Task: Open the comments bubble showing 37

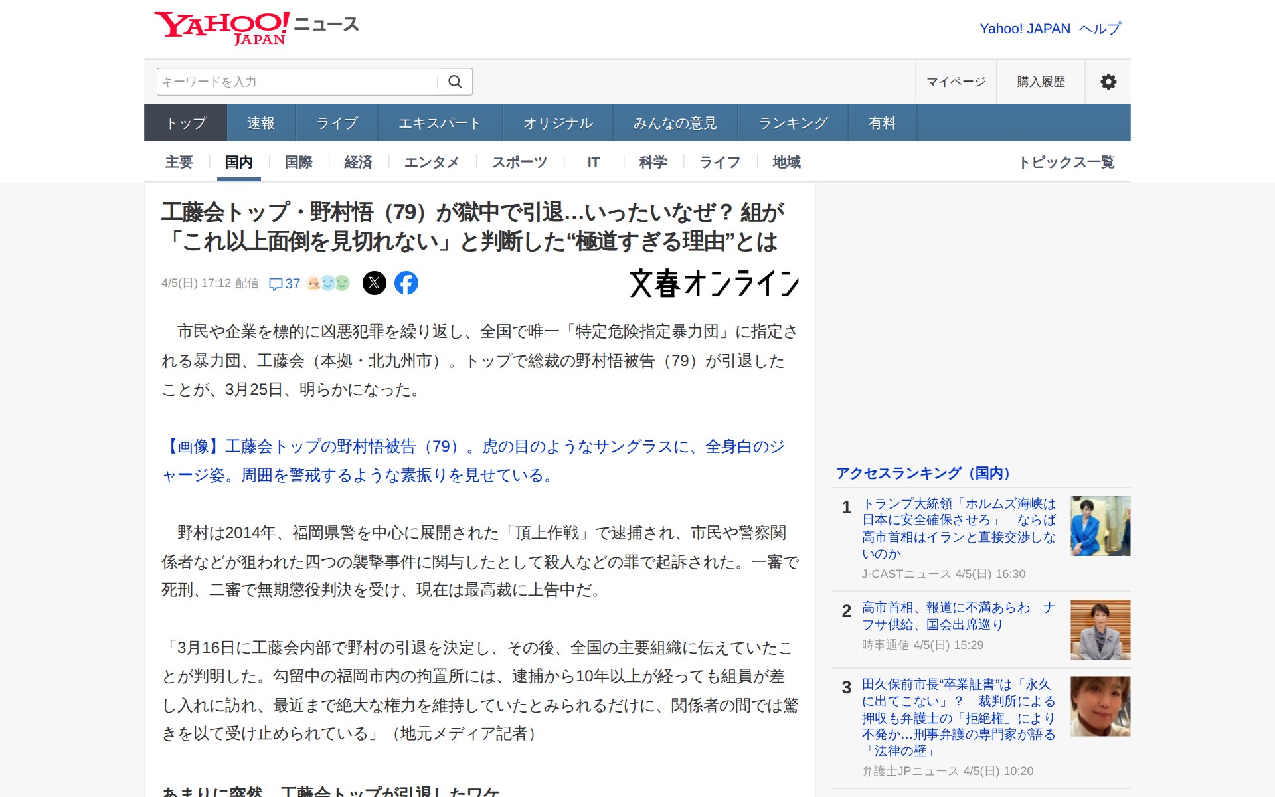Action: click(284, 284)
